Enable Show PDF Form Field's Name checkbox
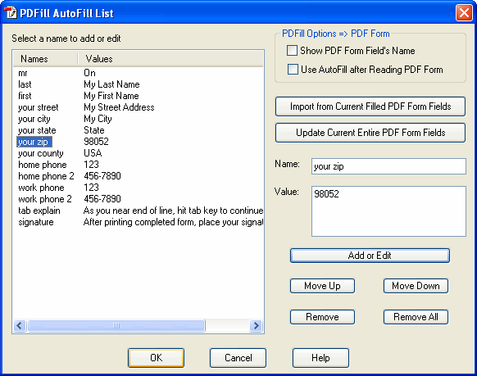The image size is (477, 376). [292, 51]
